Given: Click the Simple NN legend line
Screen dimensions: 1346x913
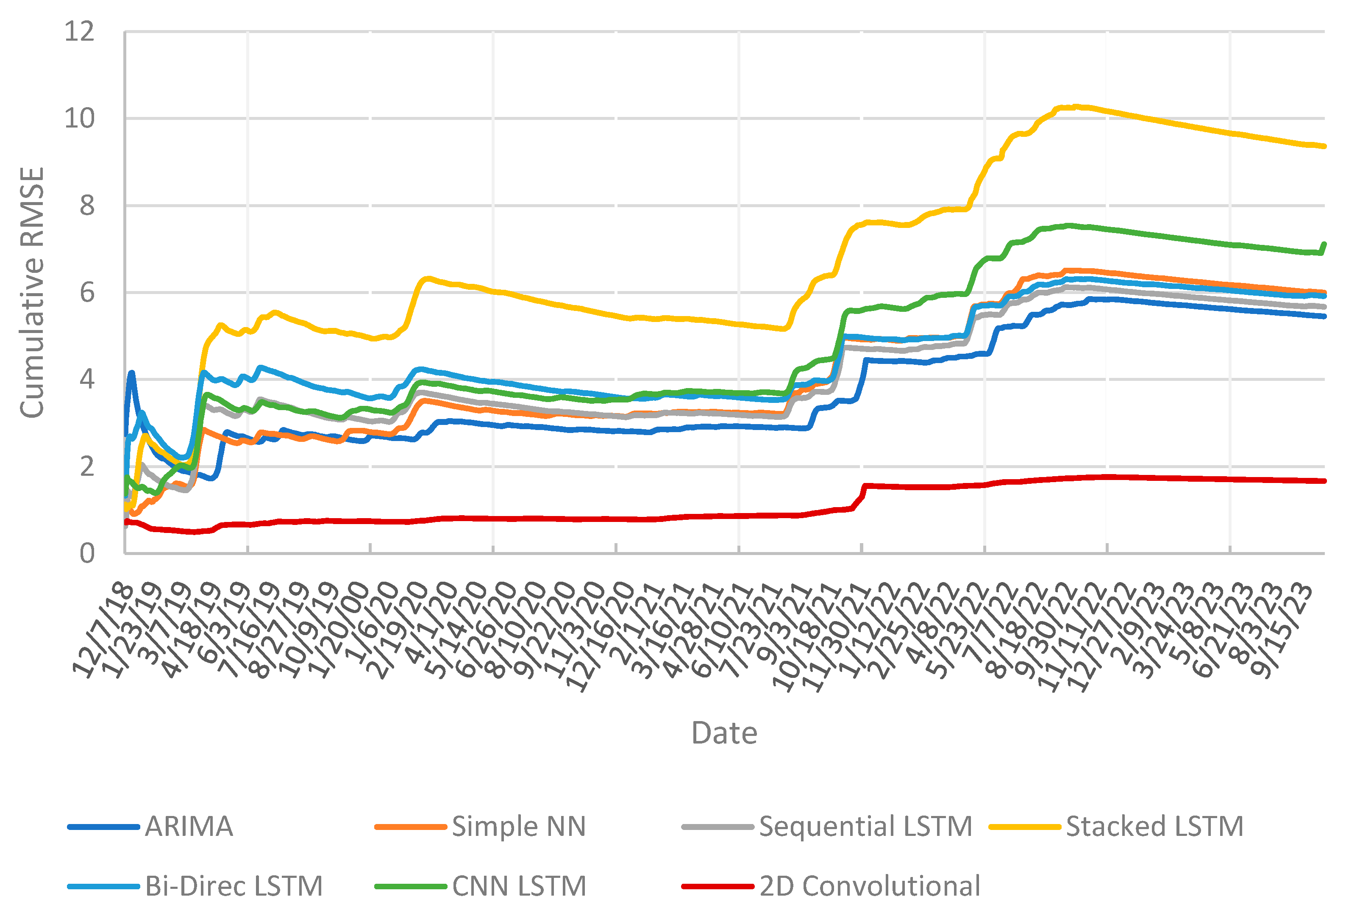Looking at the screenshot, I should pos(410,827).
